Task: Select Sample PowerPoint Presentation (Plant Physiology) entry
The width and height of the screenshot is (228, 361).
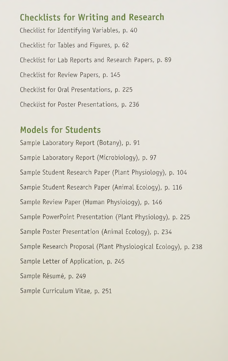Action: click(x=105, y=217)
